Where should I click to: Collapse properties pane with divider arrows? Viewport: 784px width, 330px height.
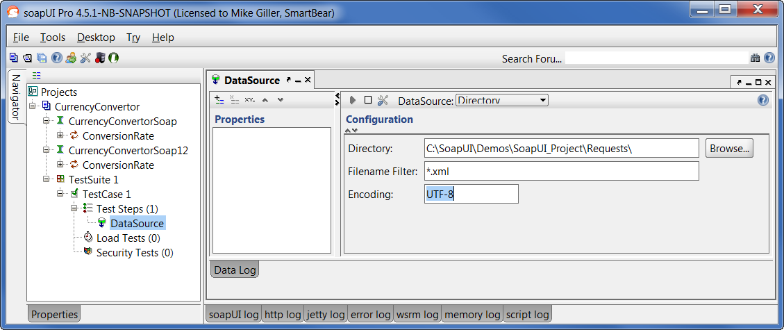pyautogui.click(x=337, y=99)
